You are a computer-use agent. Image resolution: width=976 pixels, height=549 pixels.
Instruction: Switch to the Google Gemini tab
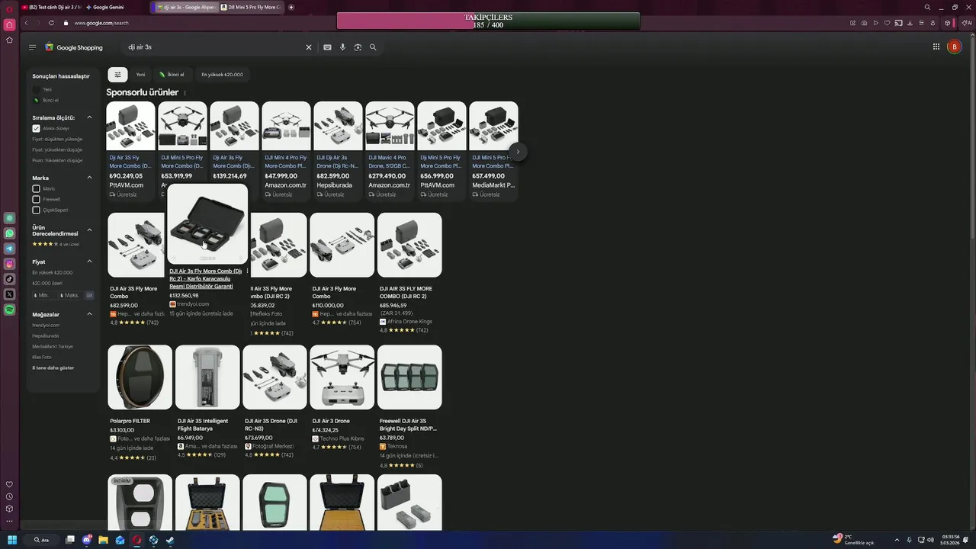click(x=105, y=7)
